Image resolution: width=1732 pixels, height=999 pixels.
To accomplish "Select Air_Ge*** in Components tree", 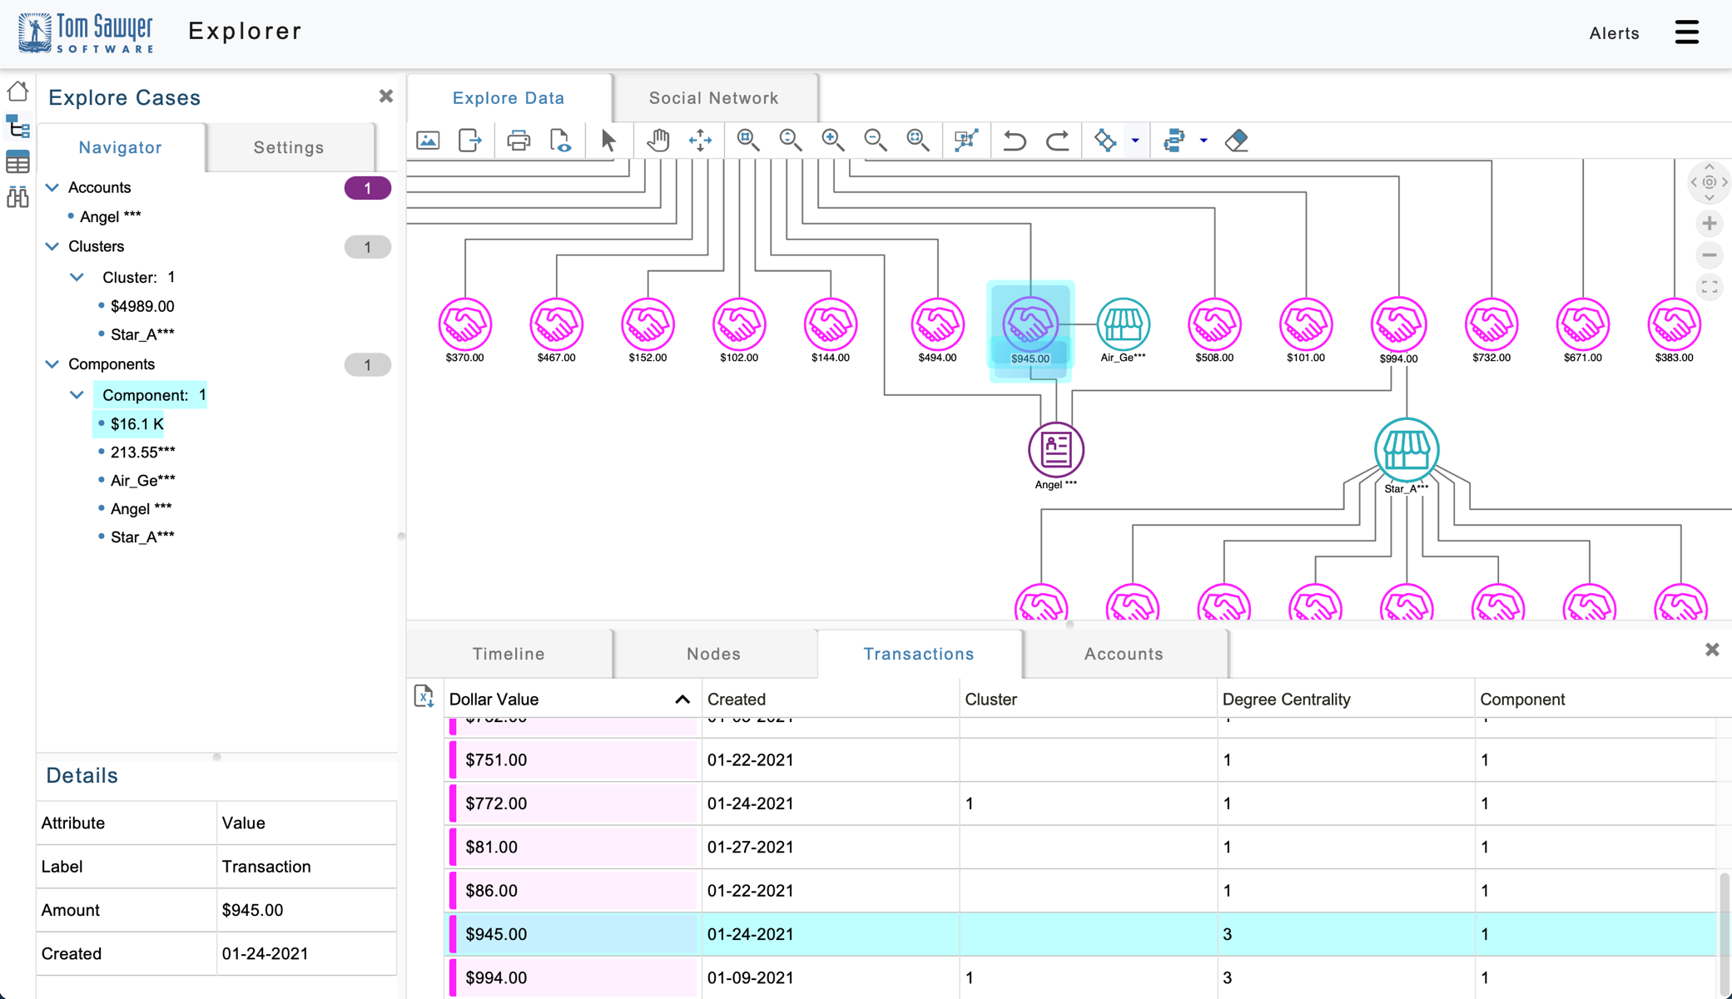I will pyautogui.click(x=142, y=480).
